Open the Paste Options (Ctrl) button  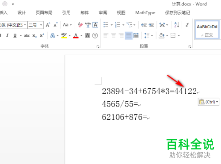209,102
